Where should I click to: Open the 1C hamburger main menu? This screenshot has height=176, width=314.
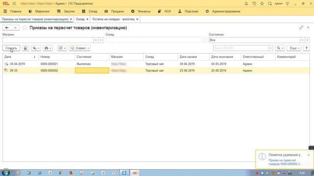[x=14, y=3]
